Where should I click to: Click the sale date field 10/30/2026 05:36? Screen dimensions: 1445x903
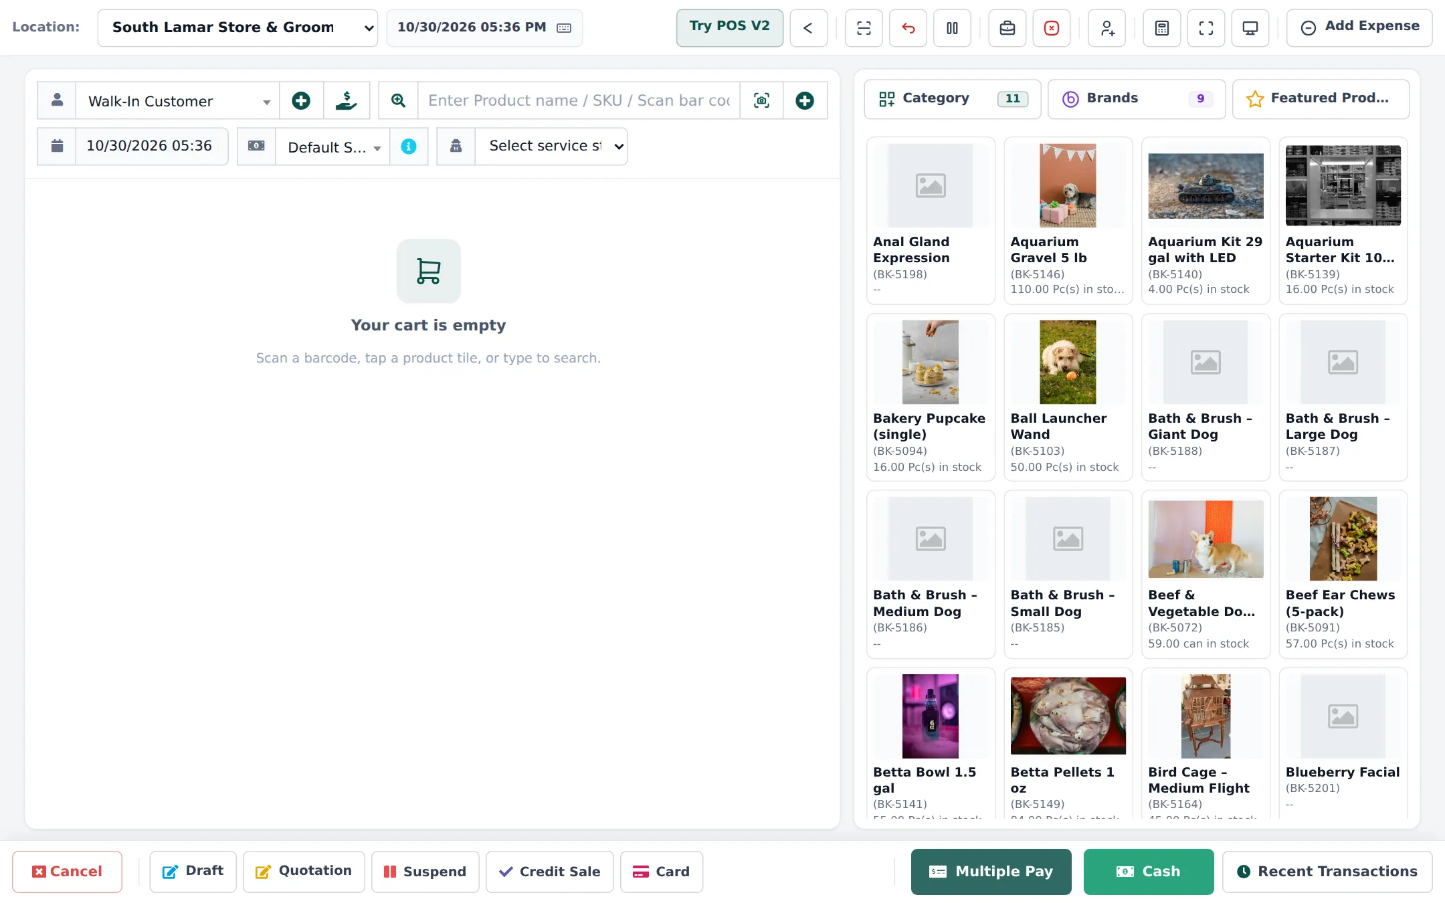point(152,146)
